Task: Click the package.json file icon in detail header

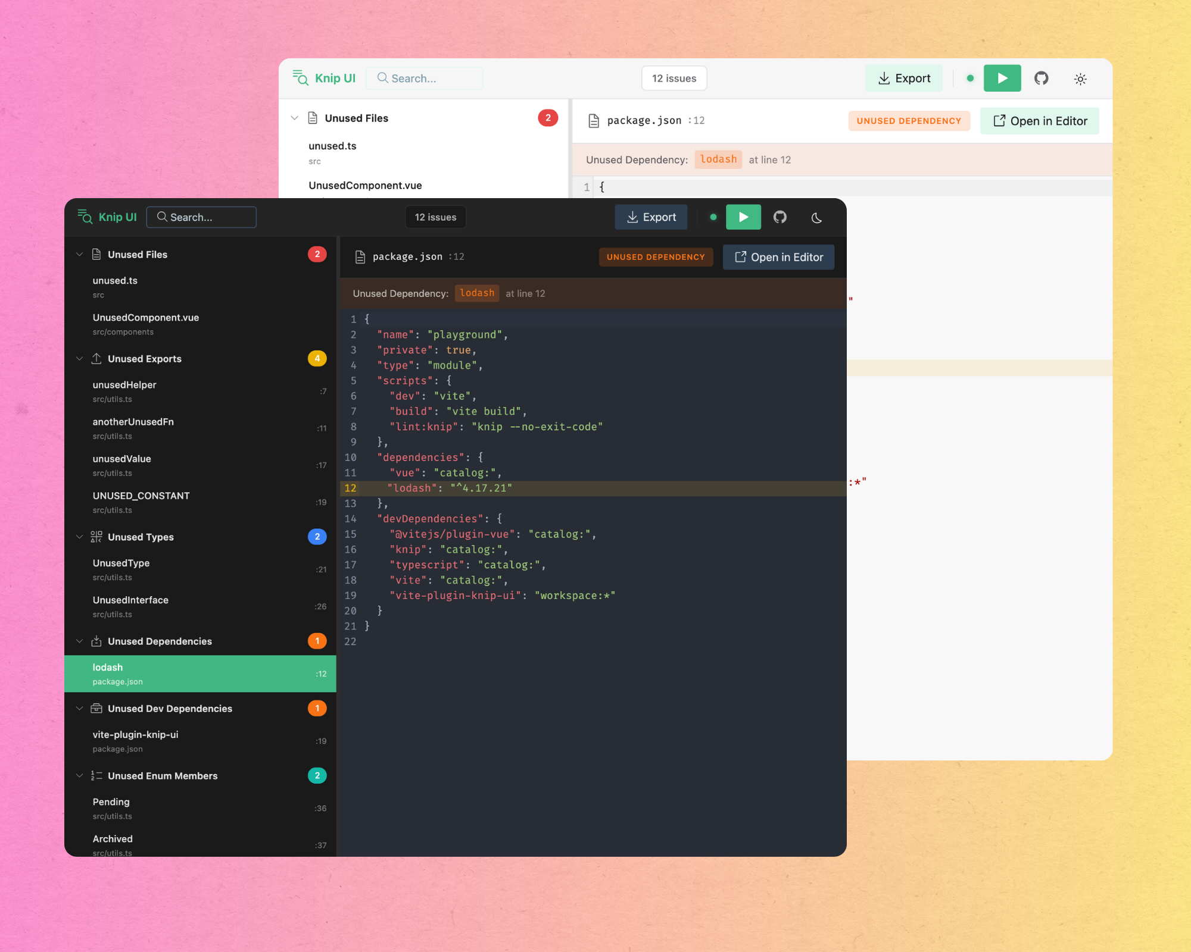Action: tap(360, 256)
